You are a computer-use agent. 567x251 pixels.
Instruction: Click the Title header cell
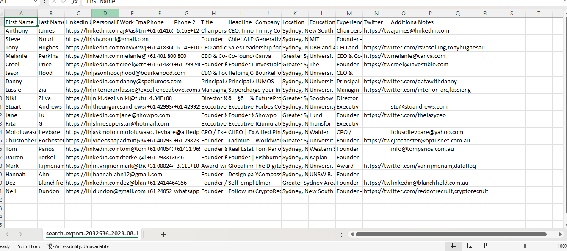213,22
